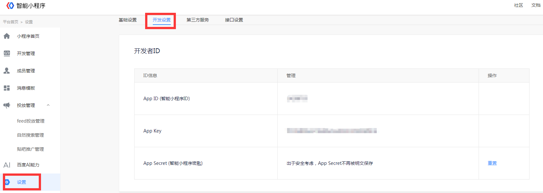Click the grid icon beside 消息模板

[7, 88]
